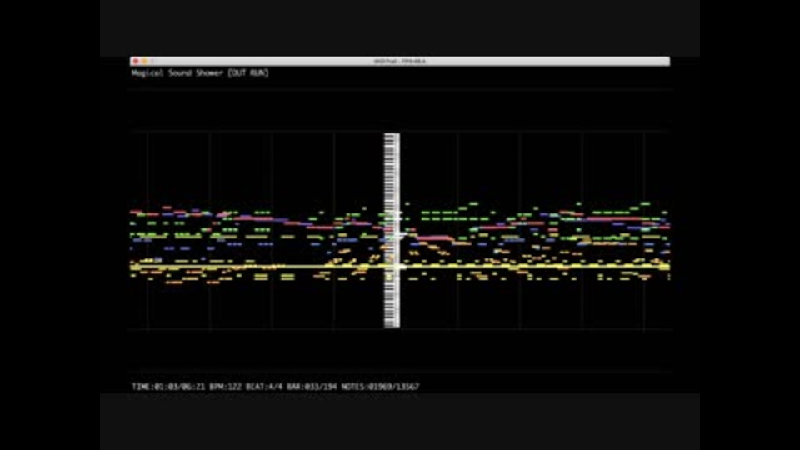Click the 'BPM:122' readout
800x450 pixels.
tap(226, 387)
